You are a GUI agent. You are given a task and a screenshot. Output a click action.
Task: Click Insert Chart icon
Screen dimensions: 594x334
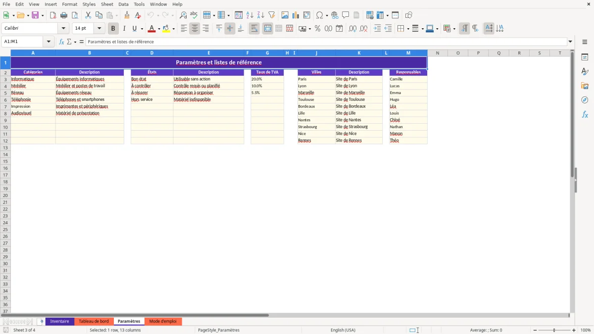[296, 15]
